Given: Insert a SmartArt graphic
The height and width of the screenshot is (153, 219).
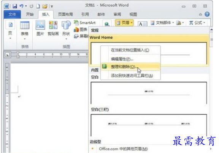Looking at the screenshot, I should point(85,23).
